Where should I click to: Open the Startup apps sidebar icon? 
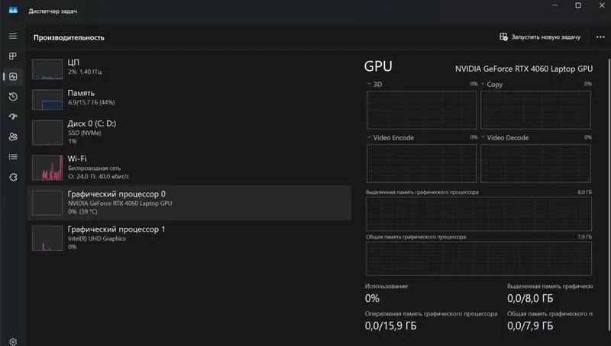(x=13, y=117)
